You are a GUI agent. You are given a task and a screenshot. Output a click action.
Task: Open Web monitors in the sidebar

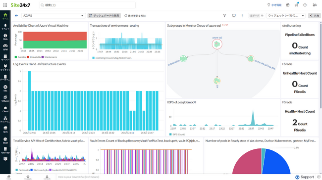coord(5,37)
